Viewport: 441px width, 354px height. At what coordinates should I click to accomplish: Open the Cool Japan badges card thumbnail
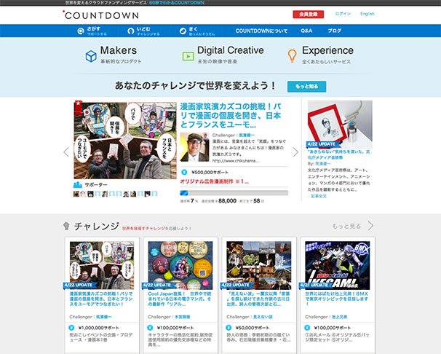[180, 265]
